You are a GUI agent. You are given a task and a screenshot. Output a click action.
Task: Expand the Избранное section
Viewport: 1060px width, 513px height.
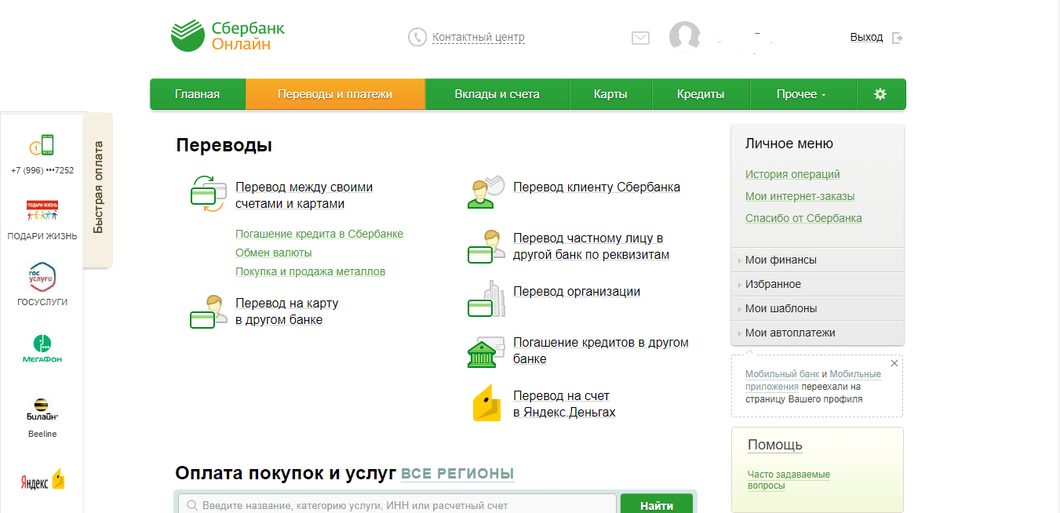[773, 284]
